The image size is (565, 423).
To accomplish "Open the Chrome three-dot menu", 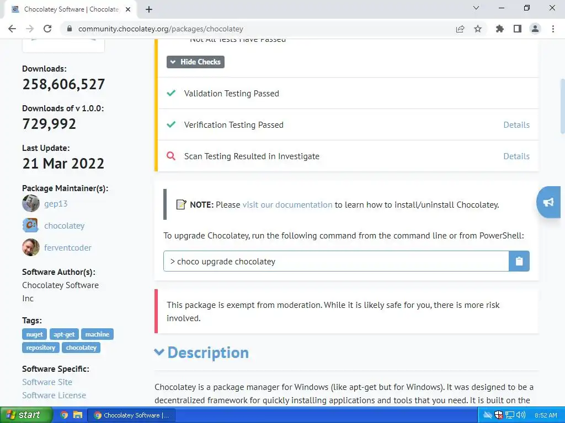I will click(x=553, y=29).
